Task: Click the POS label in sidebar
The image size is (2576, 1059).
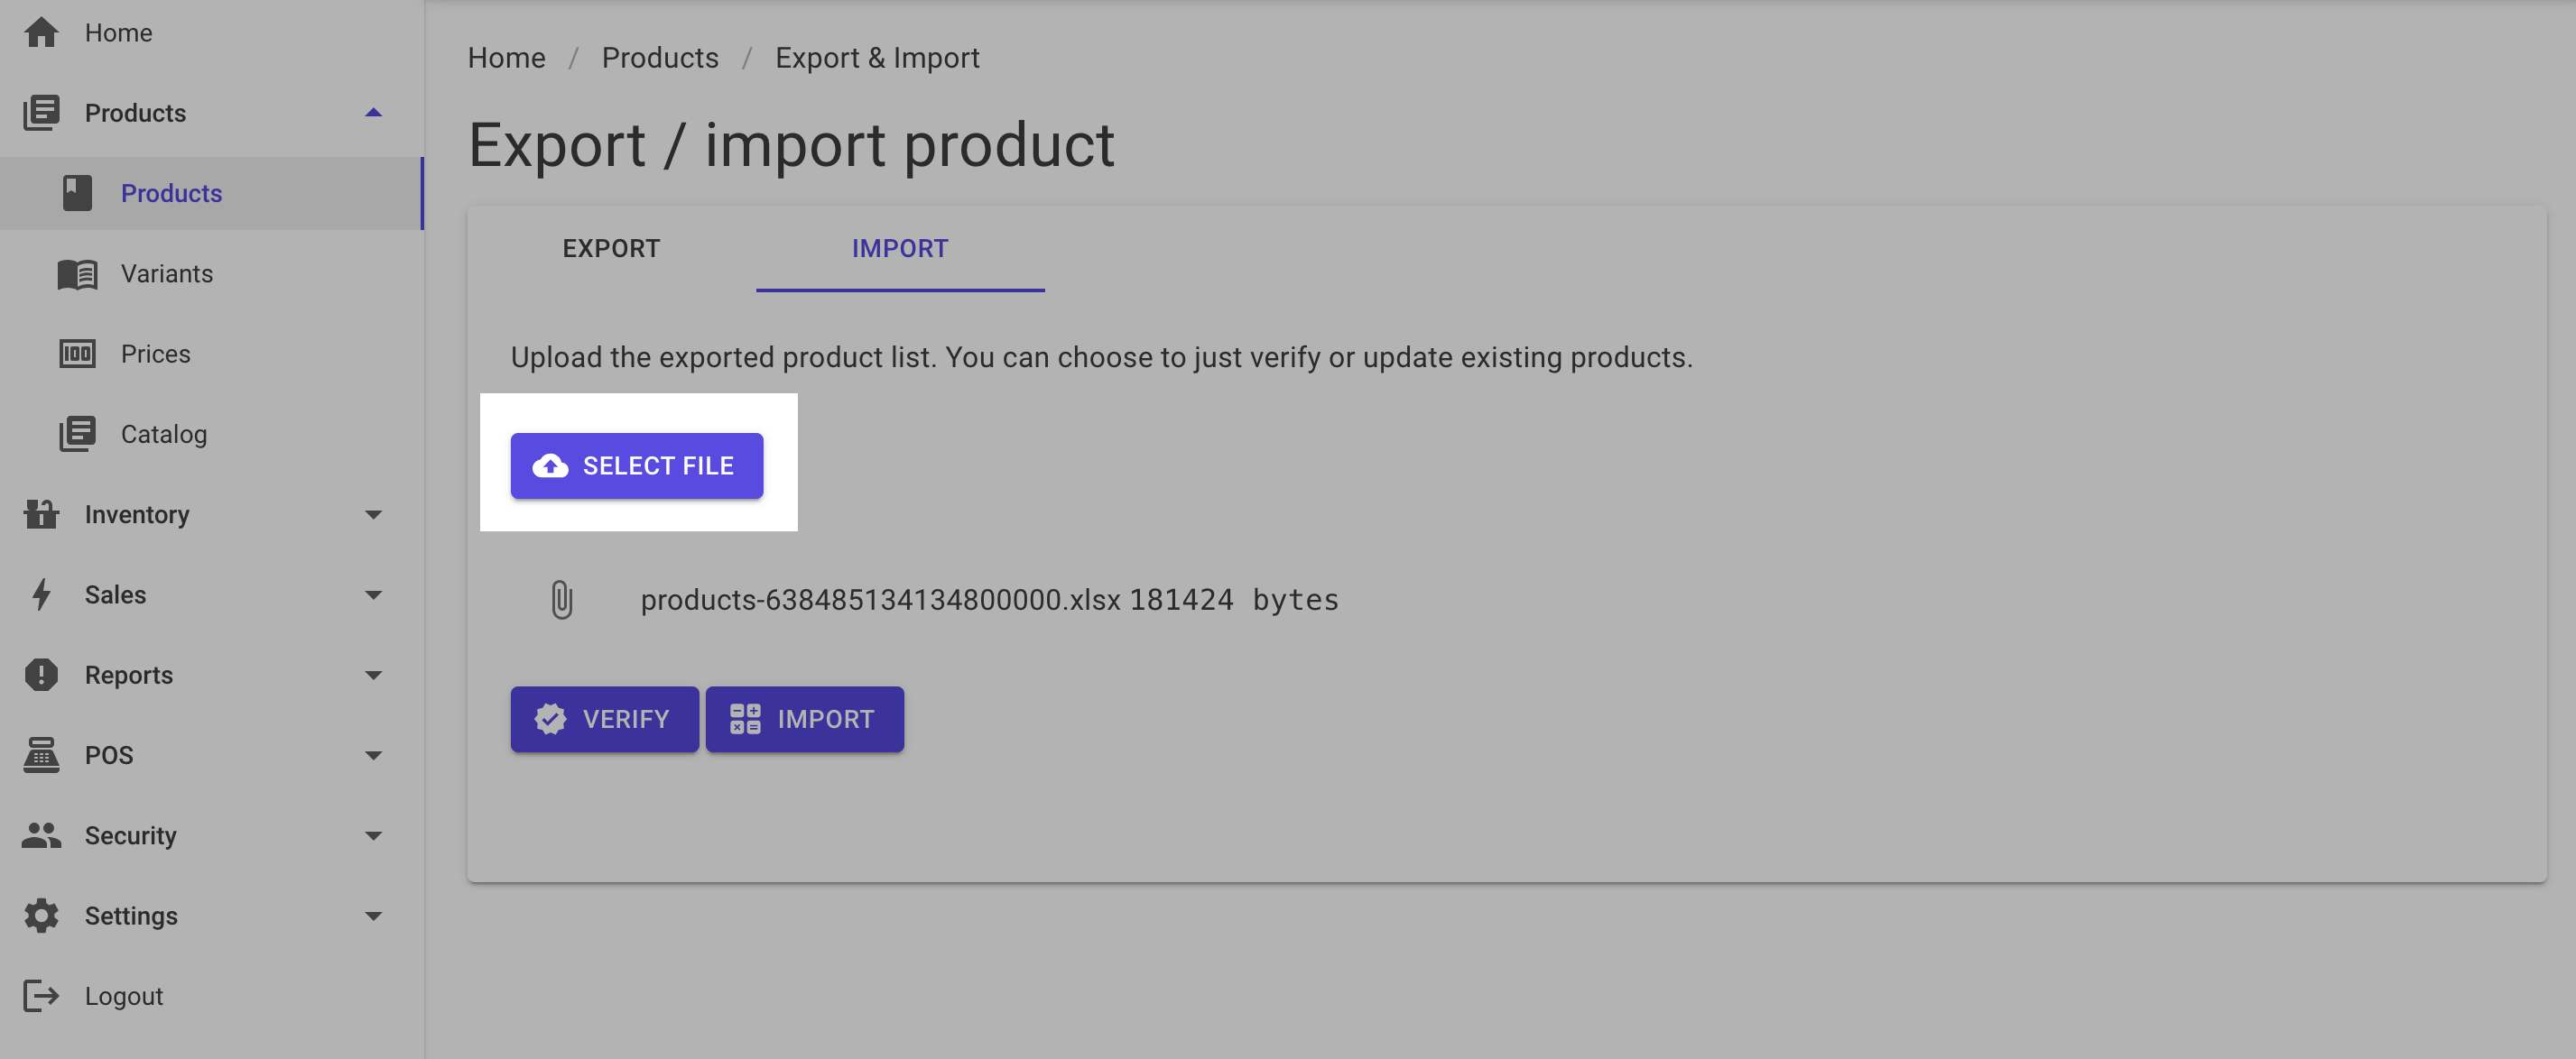Action: tap(109, 755)
